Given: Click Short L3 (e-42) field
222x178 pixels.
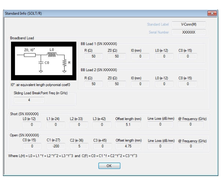Looking at the screenshot, I should (x=102, y=125).
